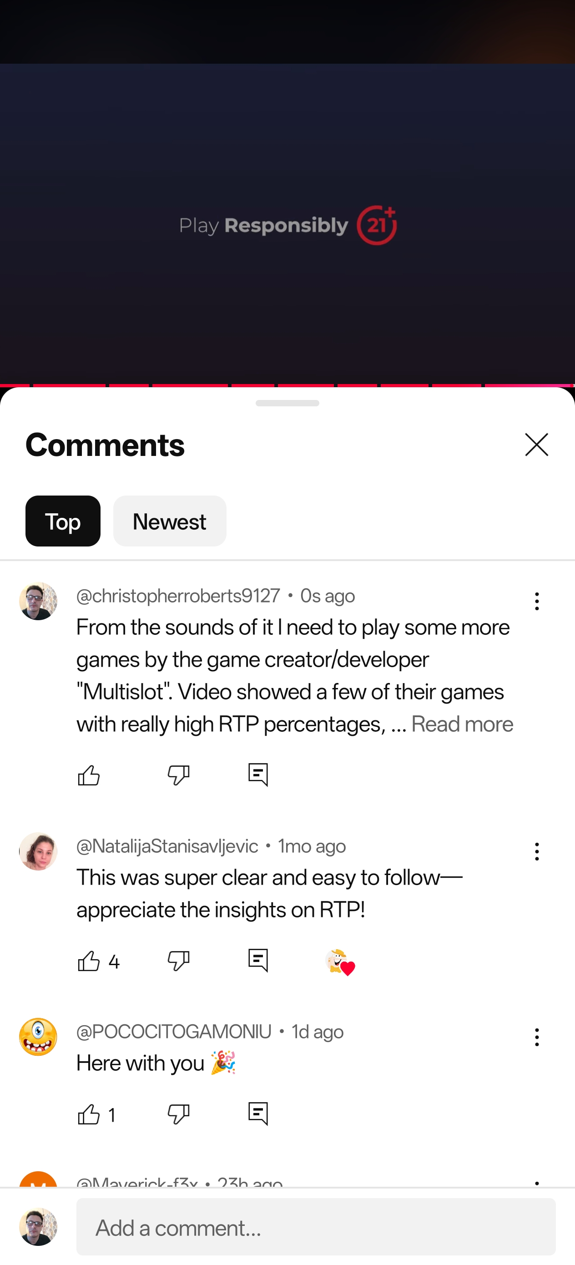575x1265 pixels.
Task: Open POCOCITOGAMONIU's profile avatar
Action: (38, 1037)
